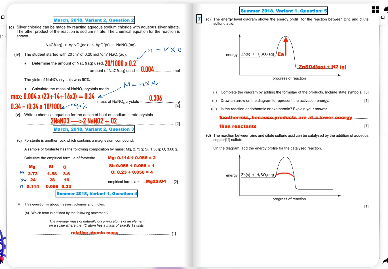Click the 'ZnSO4(aq) + H2 (g)' label
Image resolution: width=388 pixels, height=269 pixels.
pyautogui.click(x=322, y=67)
